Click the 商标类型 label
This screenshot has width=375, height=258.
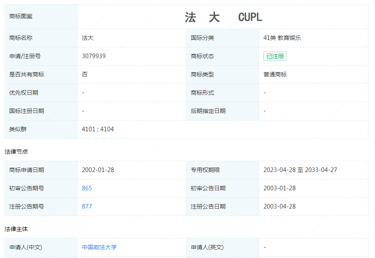tap(202, 74)
